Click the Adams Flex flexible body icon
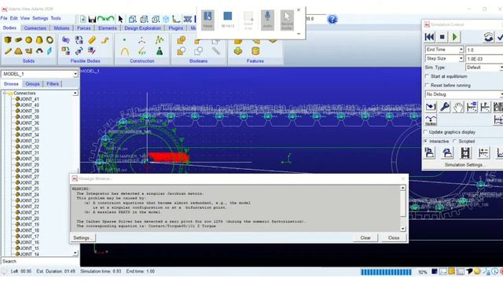Screen dimensions: 503x283 pyautogui.click(x=66, y=40)
